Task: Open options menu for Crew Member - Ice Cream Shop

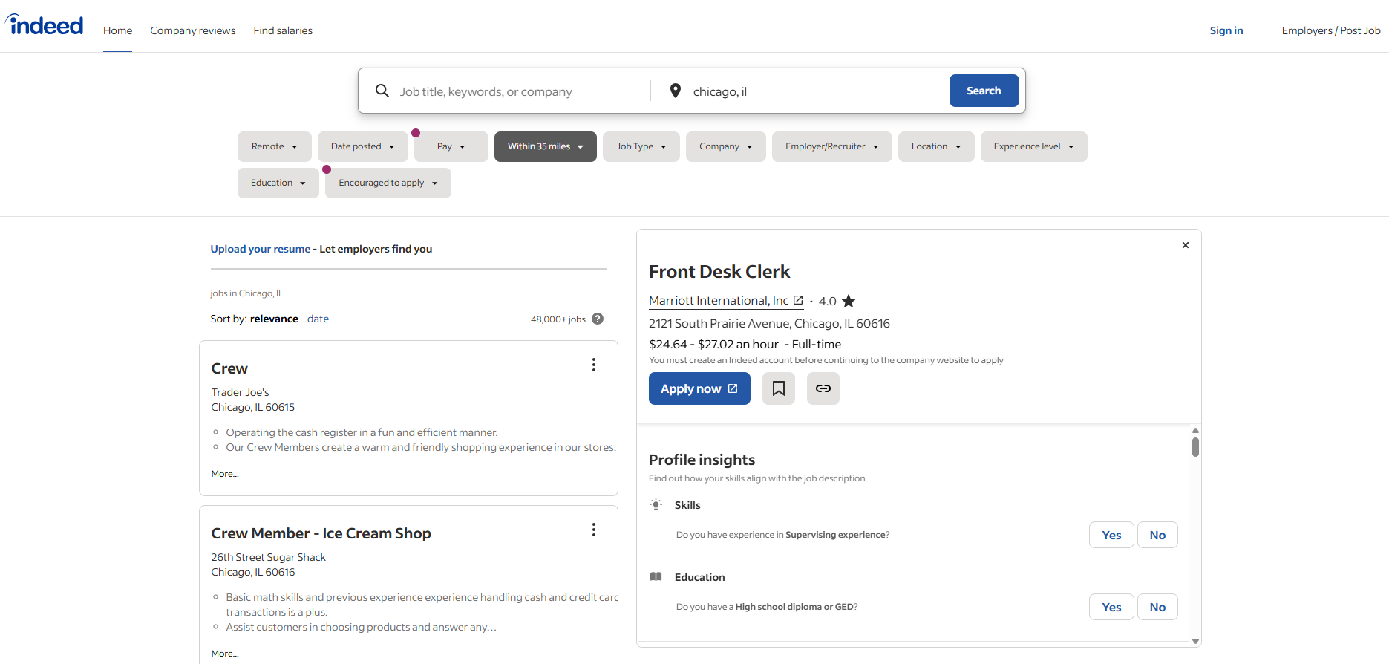Action: coord(594,530)
